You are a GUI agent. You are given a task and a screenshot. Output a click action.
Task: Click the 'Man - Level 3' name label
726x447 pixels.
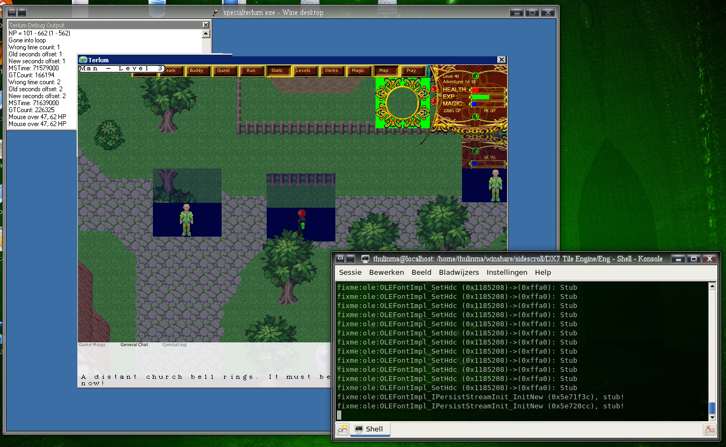point(121,69)
